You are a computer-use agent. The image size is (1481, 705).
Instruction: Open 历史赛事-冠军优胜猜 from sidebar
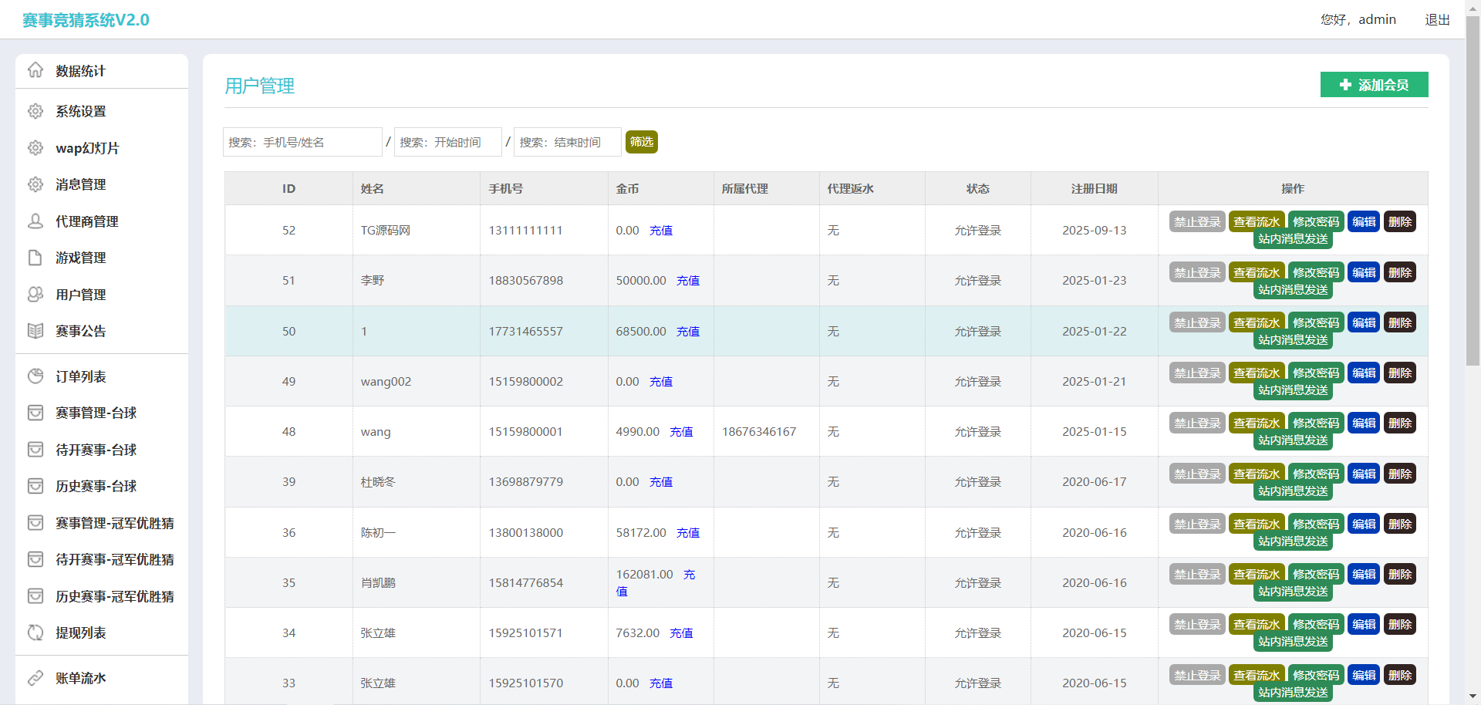(x=114, y=596)
